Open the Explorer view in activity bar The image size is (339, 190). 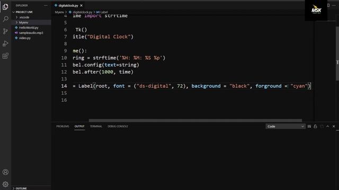5,7
